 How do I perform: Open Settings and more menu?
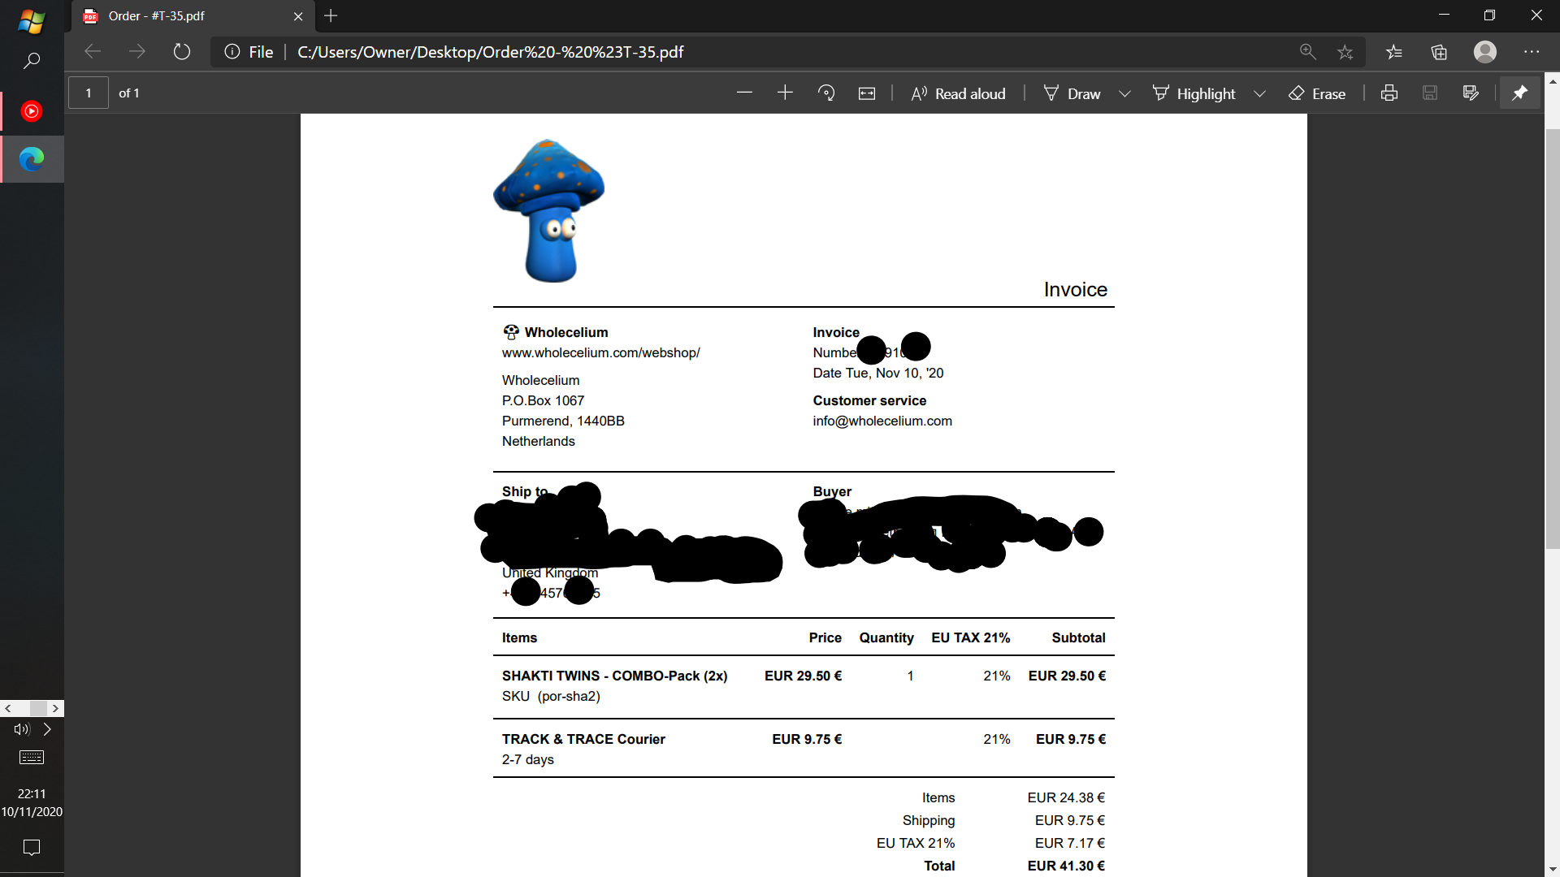pos(1532,52)
